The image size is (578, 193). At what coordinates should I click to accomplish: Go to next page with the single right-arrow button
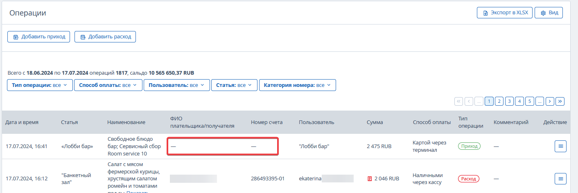[x=550, y=101]
